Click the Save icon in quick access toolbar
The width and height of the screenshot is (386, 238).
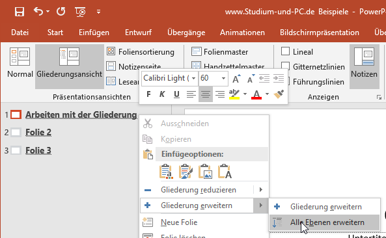tap(20, 12)
